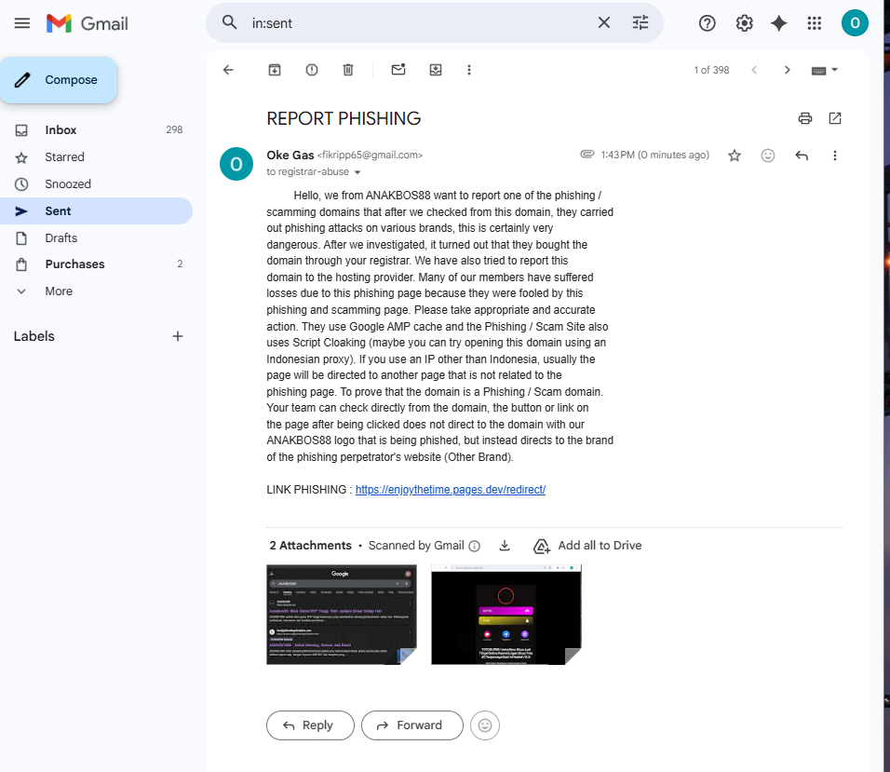
Task: Open the Settings gear
Action: pyautogui.click(x=744, y=23)
